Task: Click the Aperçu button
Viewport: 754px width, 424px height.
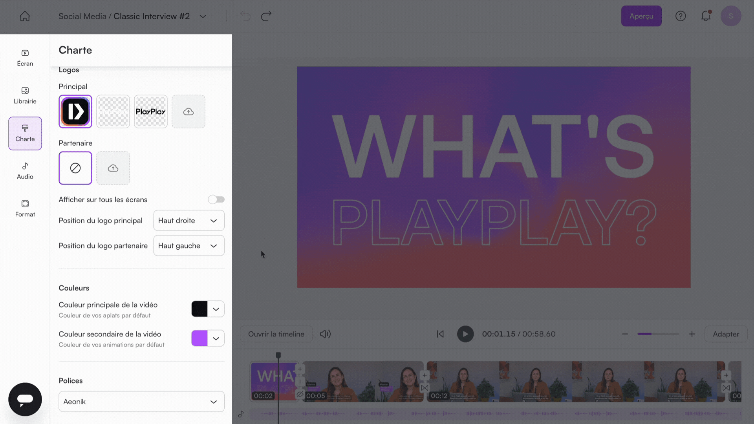Action: point(641,16)
